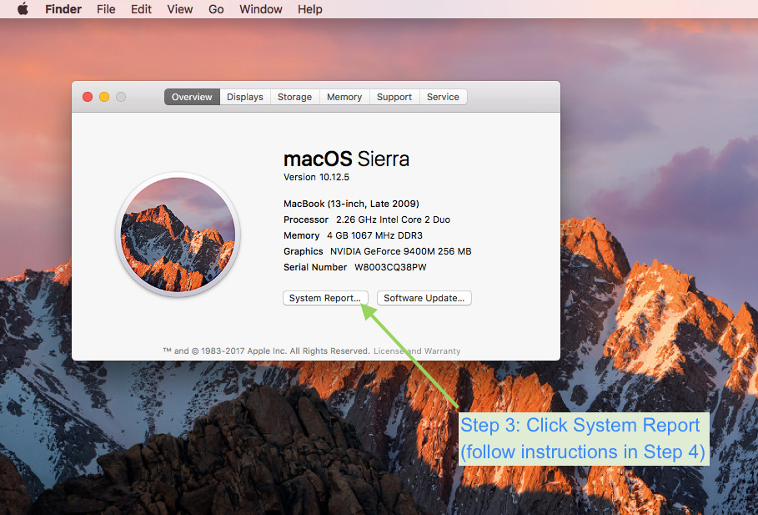Open the Go menu
This screenshot has width=758, height=515.
(216, 9)
